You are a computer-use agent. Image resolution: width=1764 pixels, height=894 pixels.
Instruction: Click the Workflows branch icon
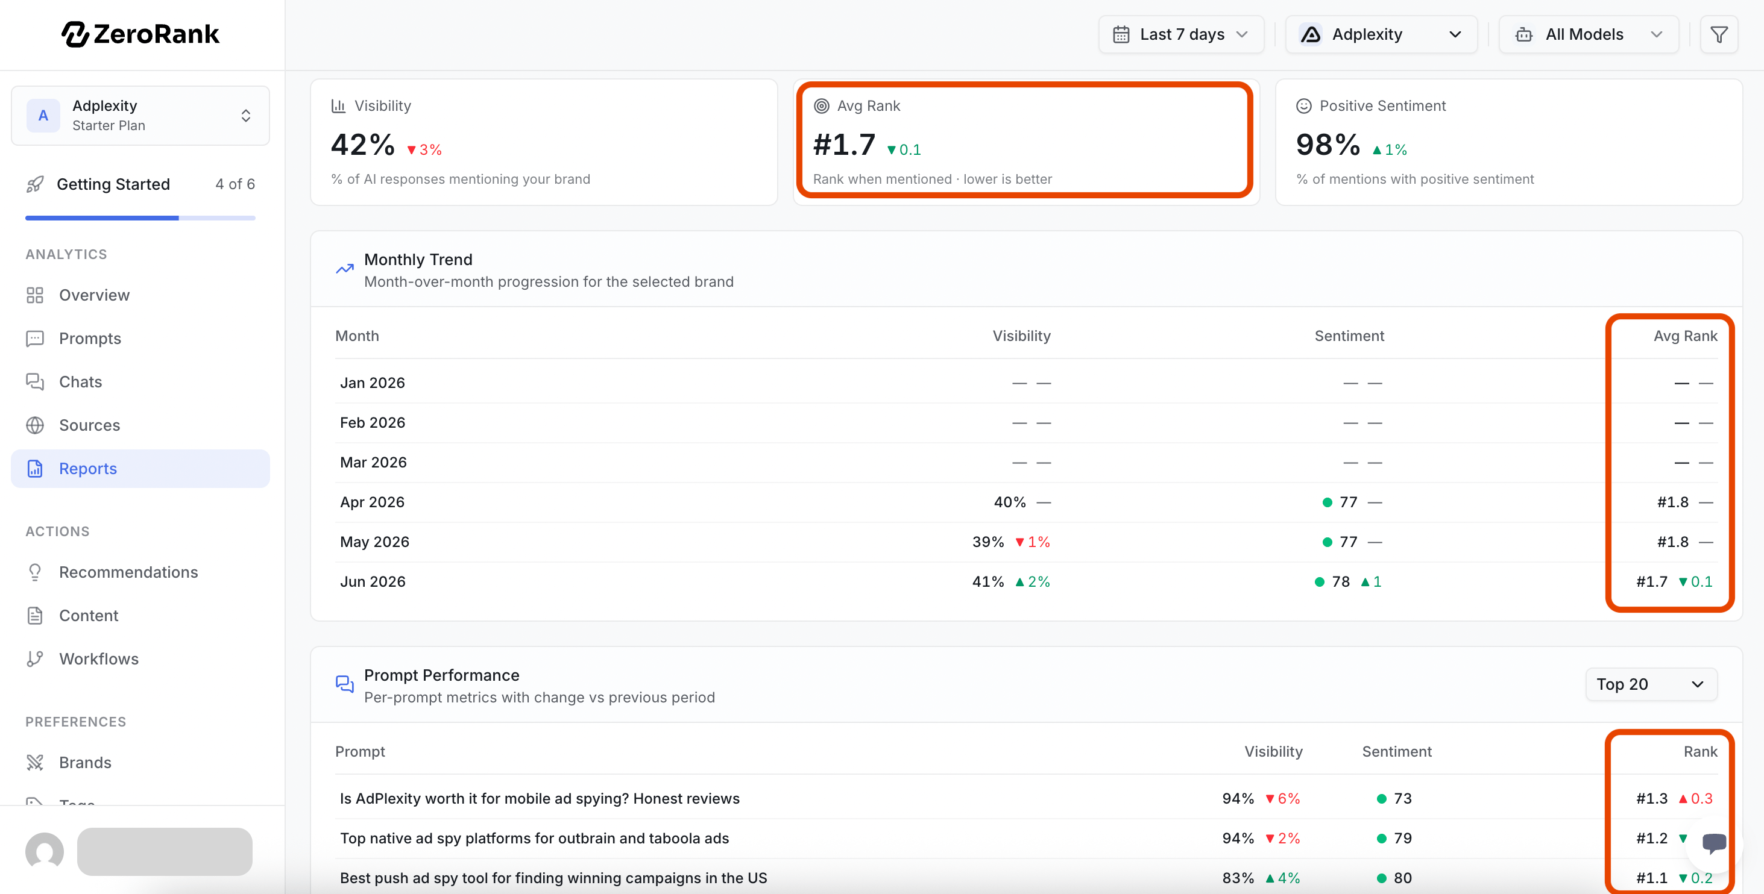(35, 658)
